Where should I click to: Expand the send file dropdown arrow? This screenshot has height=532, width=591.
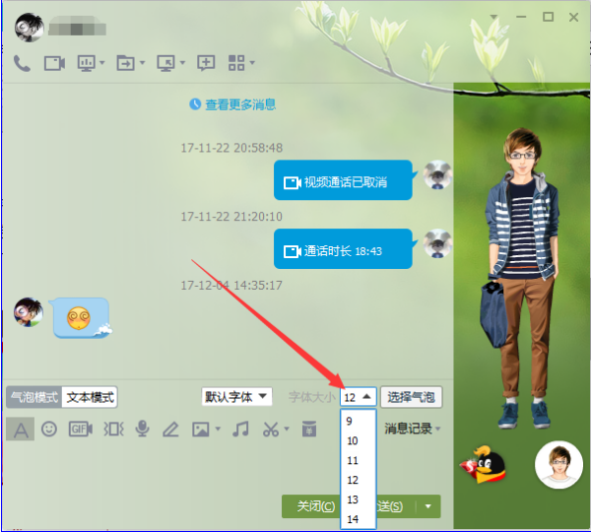point(142,63)
